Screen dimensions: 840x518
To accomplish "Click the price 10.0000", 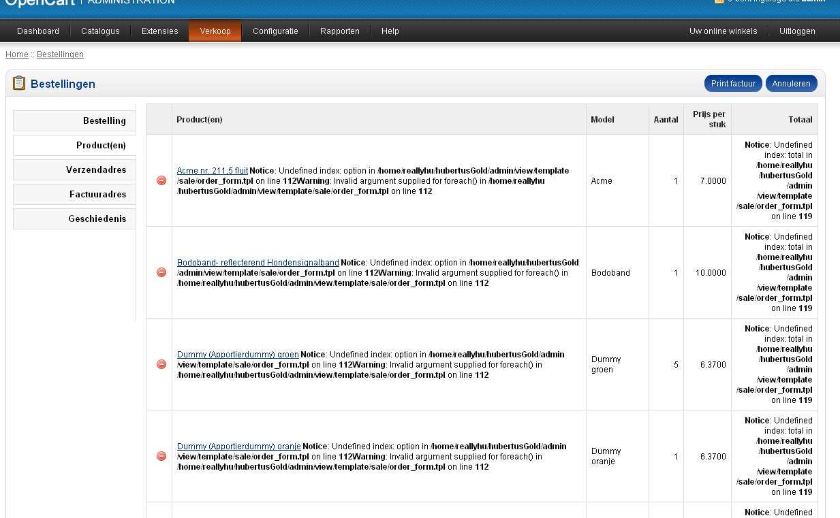I will (x=711, y=272).
